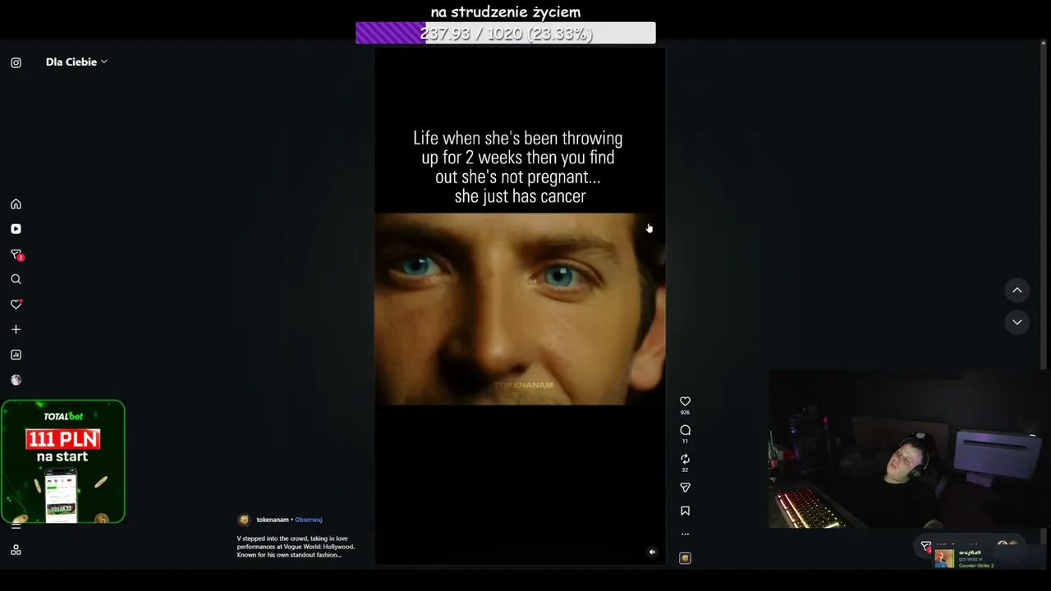Screen dimensions: 1051x591
Task: Open the Reels section icon
Action: (16, 229)
